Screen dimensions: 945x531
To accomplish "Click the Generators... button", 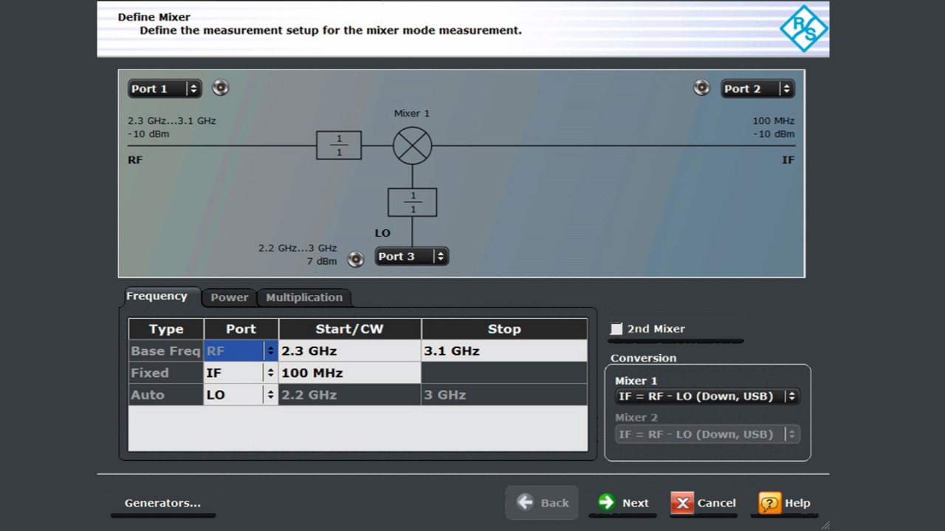I will click(162, 503).
